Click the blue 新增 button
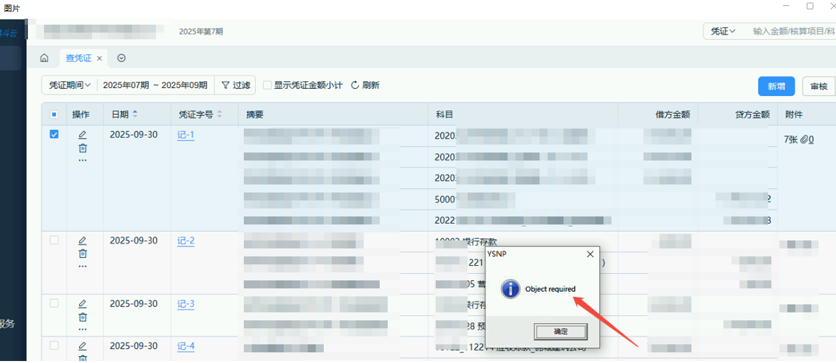Image resolution: width=836 pixels, height=363 pixels. pyautogui.click(x=776, y=86)
